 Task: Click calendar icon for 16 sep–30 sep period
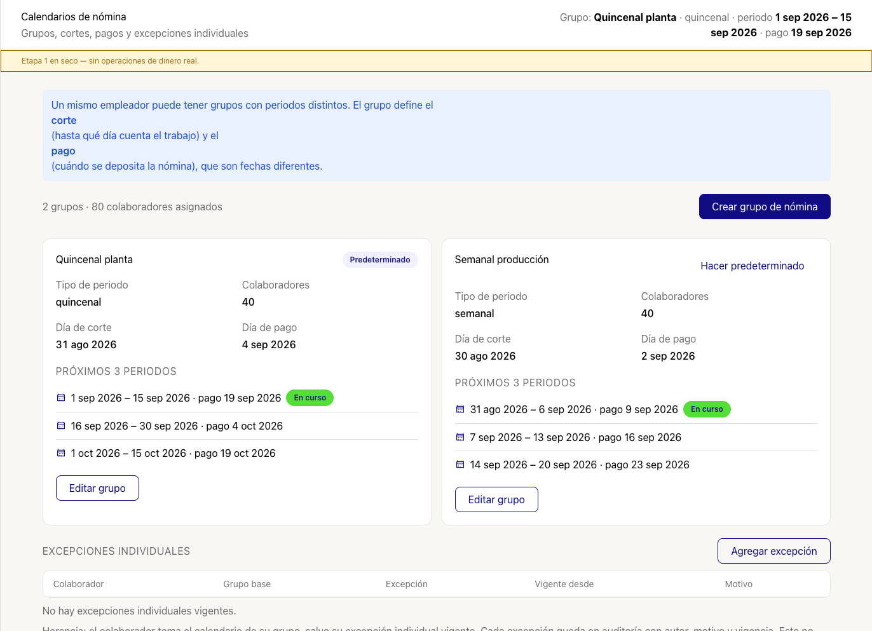point(61,426)
